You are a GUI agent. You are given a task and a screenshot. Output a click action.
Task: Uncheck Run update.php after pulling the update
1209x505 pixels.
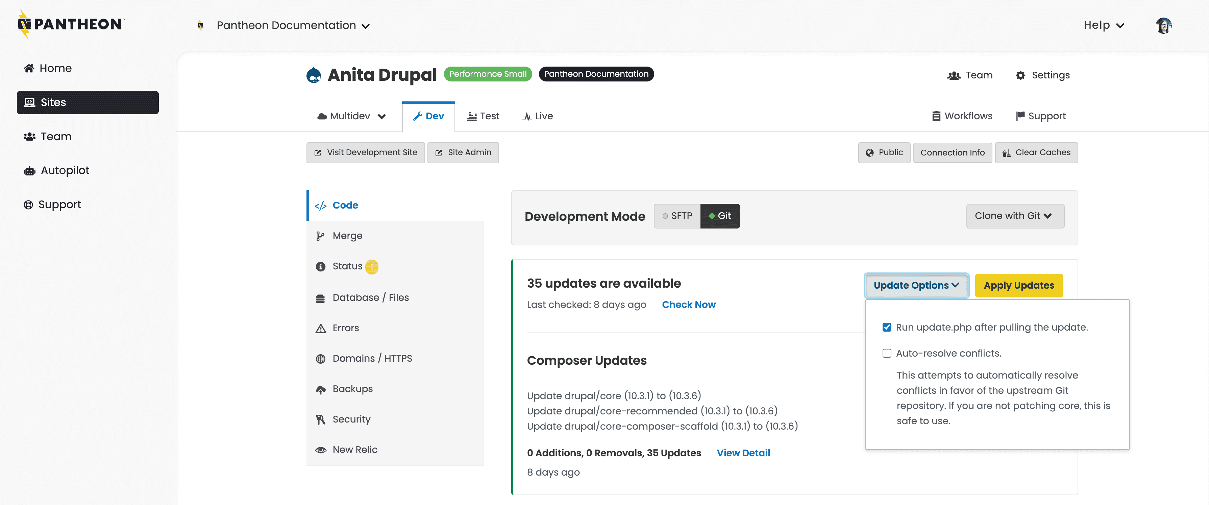(x=887, y=327)
